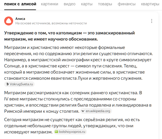Click the paragraph starting with Сегодня митраизм
Screen dimensions: 162x139
point(72,126)
